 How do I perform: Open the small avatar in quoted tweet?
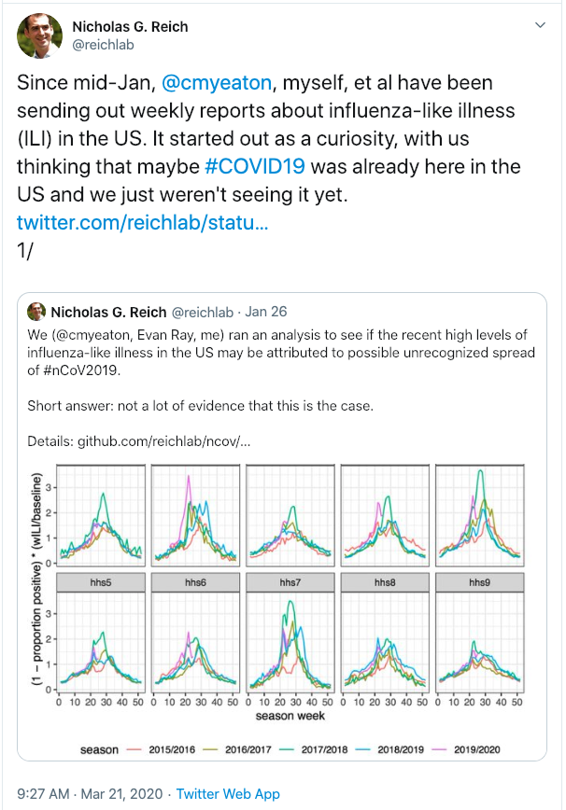[36, 312]
